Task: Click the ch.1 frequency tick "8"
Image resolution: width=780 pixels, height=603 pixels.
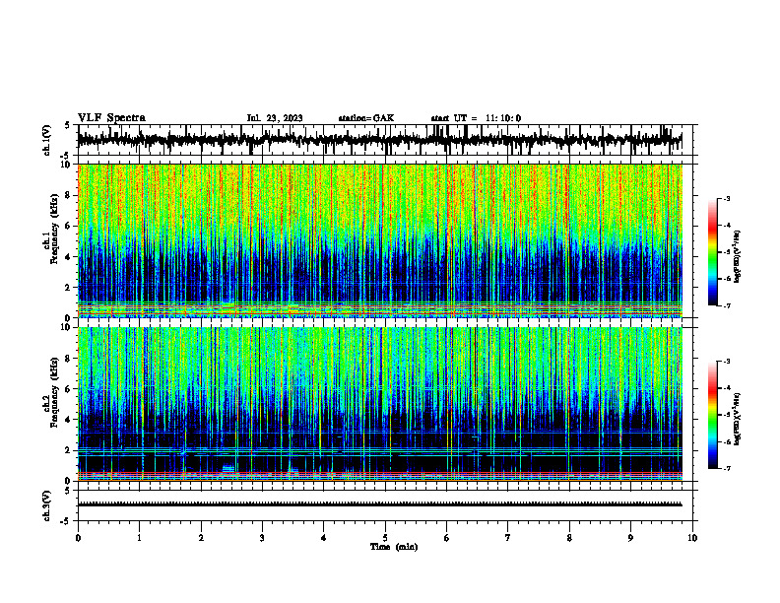Action: coord(70,195)
